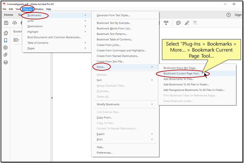Select Add Bookmarks To Files
Image resolution: width=244 pixels, height=163 pixels.
point(179,79)
